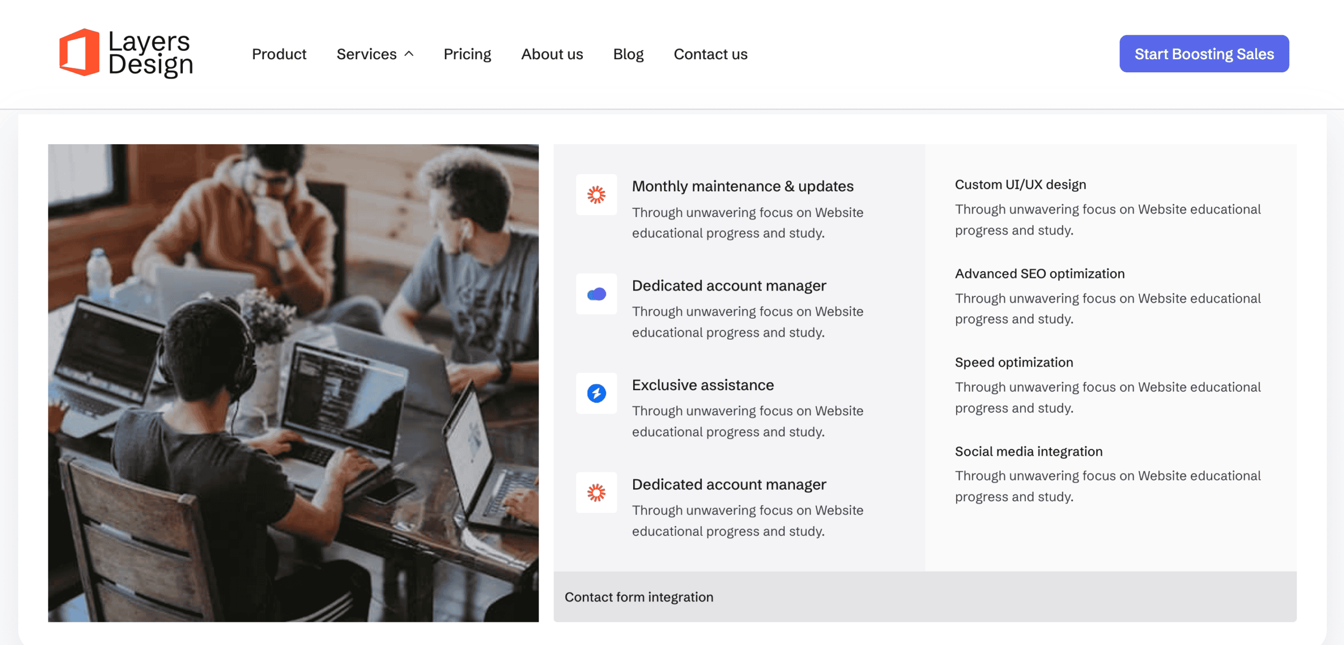The width and height of the screenshot is (1344, 645).
Task: Select the Exclusive assistance heading
Action: (702, 385)
